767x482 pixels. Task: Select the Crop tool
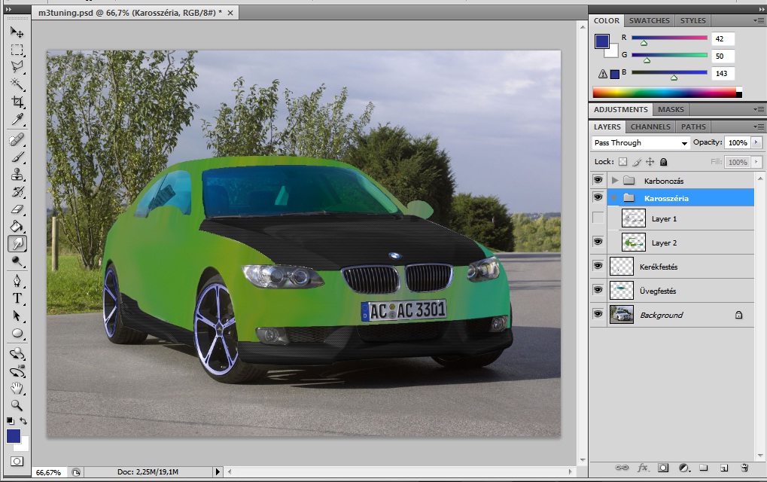[x=17, y=102]
